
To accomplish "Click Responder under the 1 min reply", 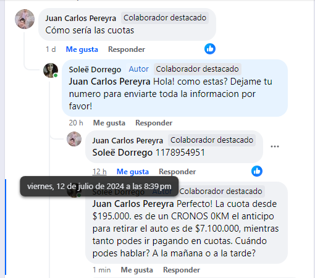I will click(x=182, y=270).
